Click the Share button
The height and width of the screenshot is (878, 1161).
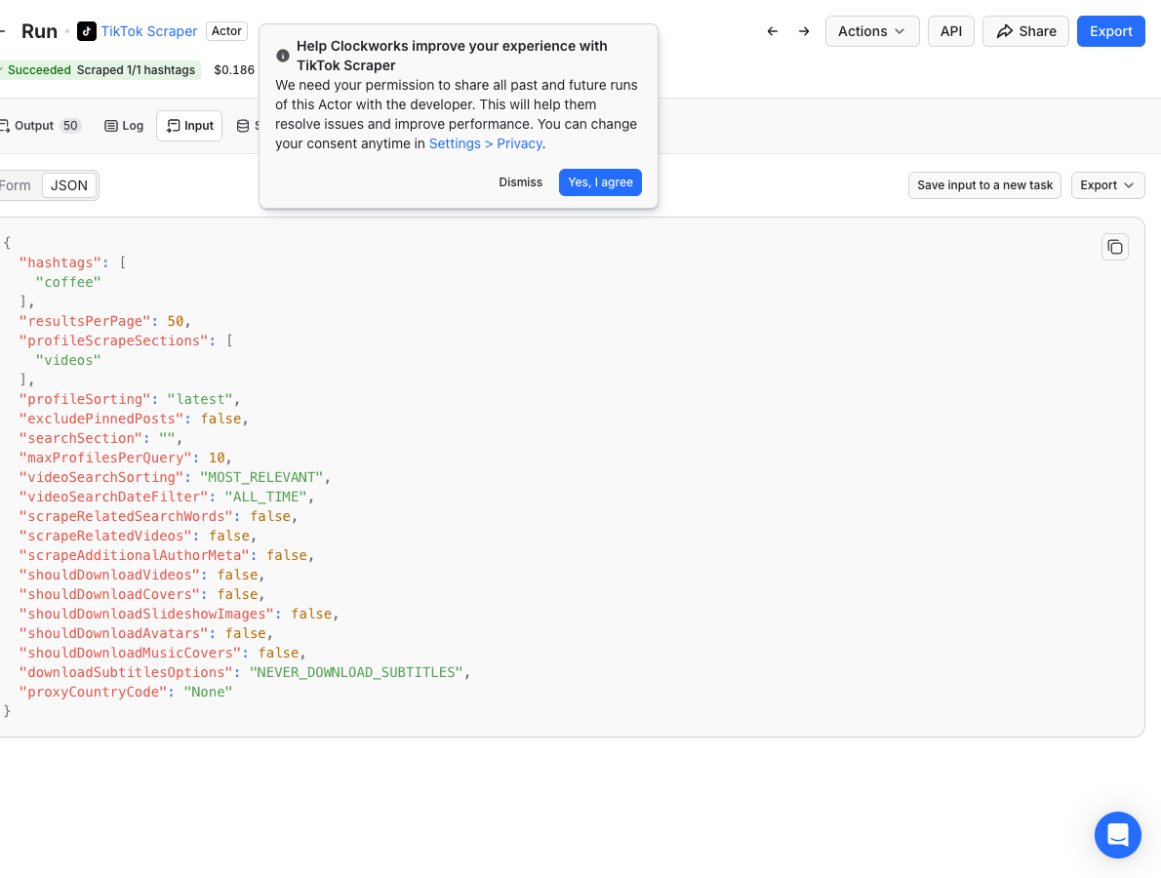coord(1025,31)
